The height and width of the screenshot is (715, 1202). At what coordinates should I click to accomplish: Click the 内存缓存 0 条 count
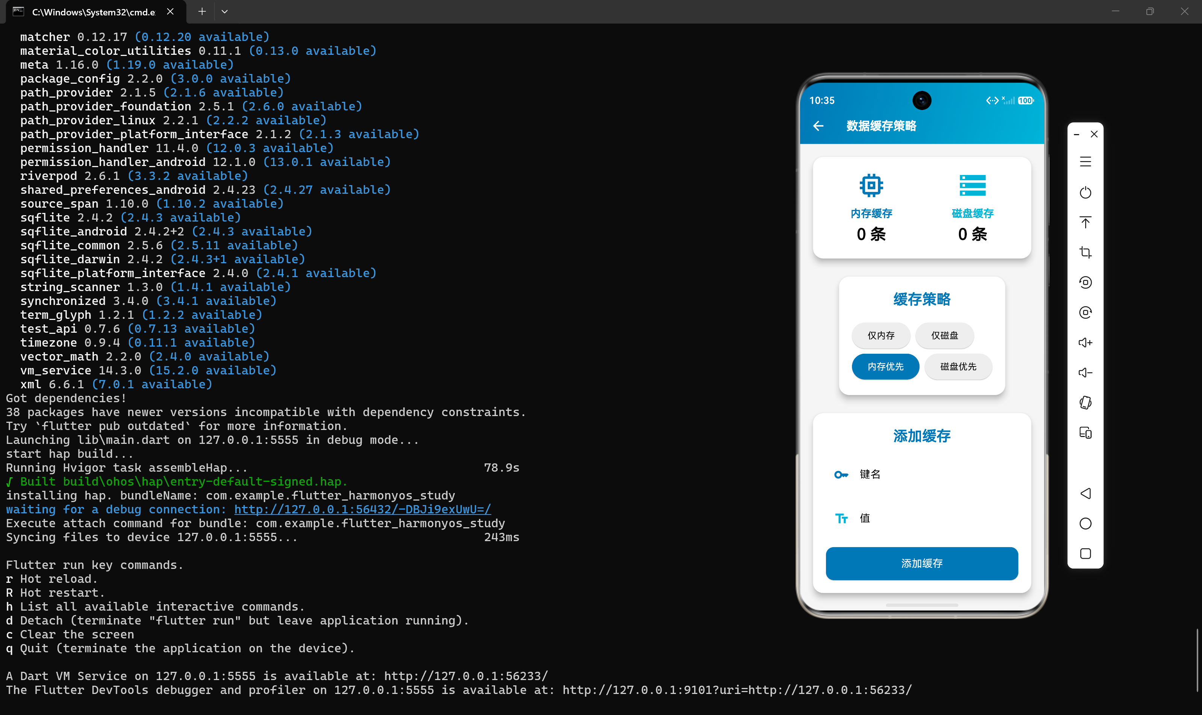(871, 234)
